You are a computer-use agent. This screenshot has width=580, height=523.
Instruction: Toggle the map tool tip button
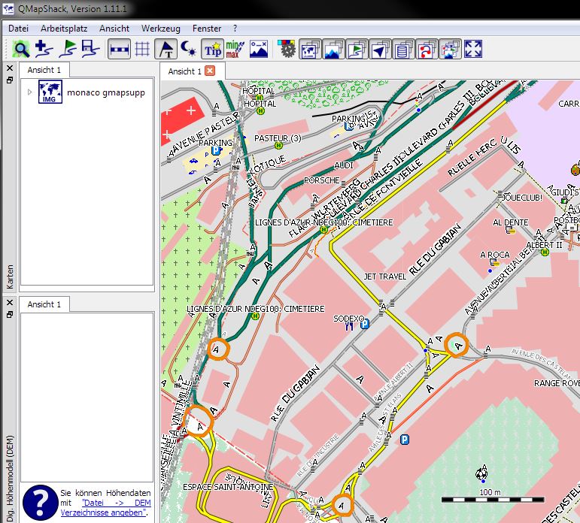coord(212,49)
